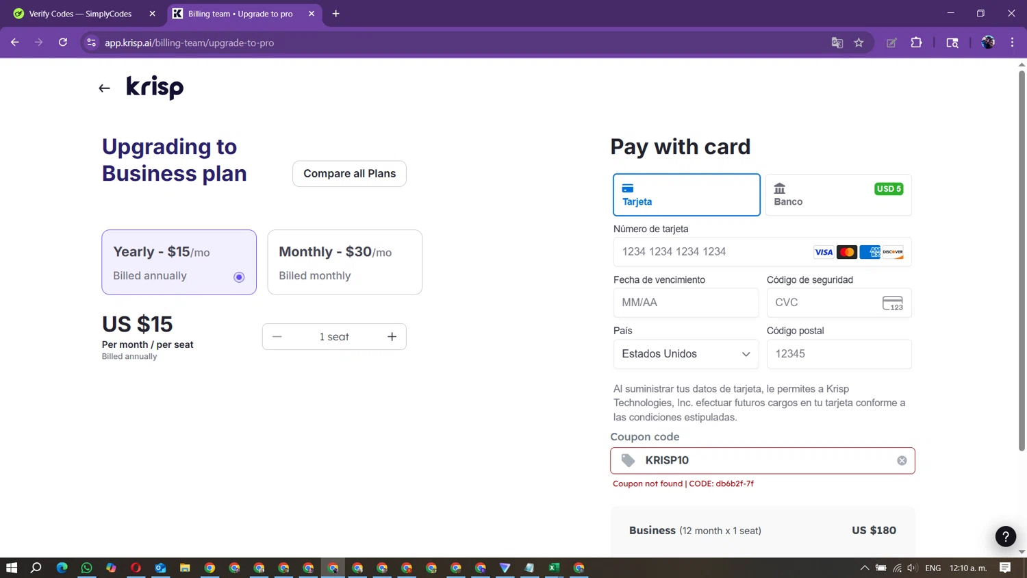Open a new browser tab
The image size is (1027, 578).
[x=335, y=14]
